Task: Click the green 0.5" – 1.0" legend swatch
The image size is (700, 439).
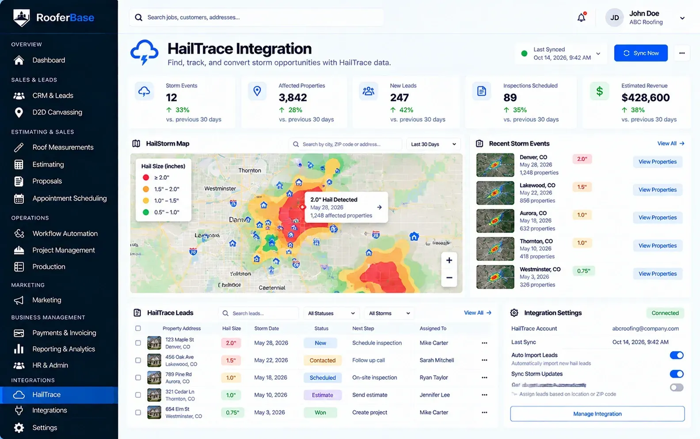Action: click(146, 212)
